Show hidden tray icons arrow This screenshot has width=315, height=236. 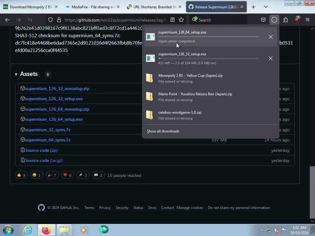(261, 230)
